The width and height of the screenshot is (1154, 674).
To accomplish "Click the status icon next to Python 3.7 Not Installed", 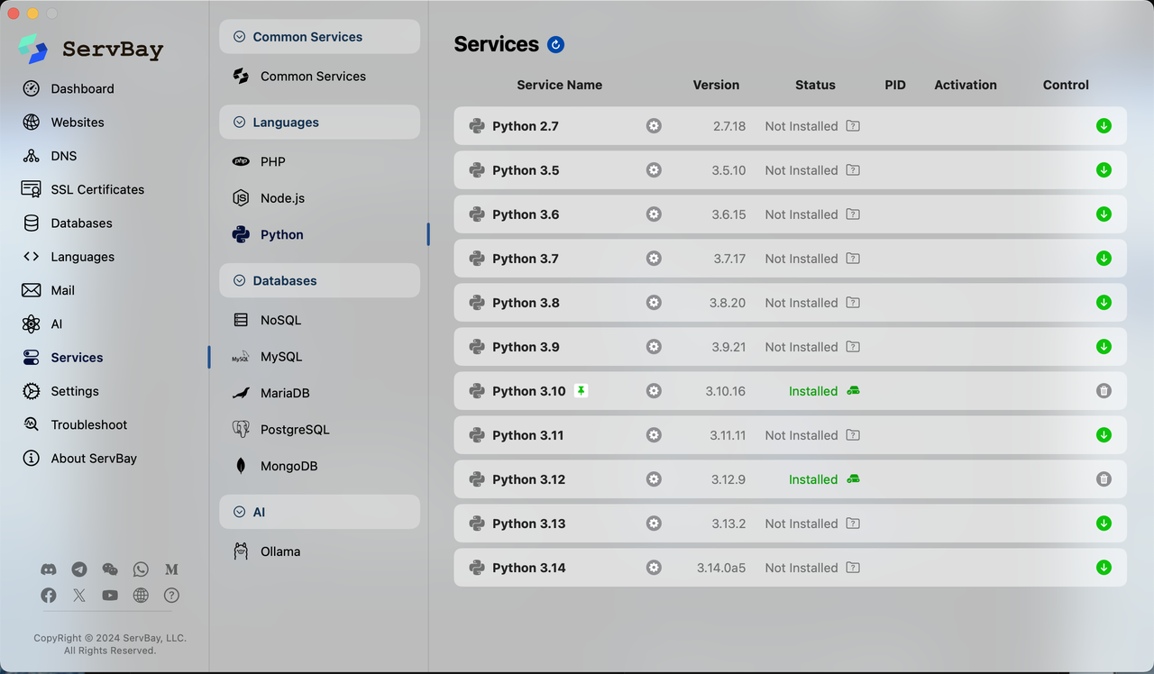I will click(853, 259).
